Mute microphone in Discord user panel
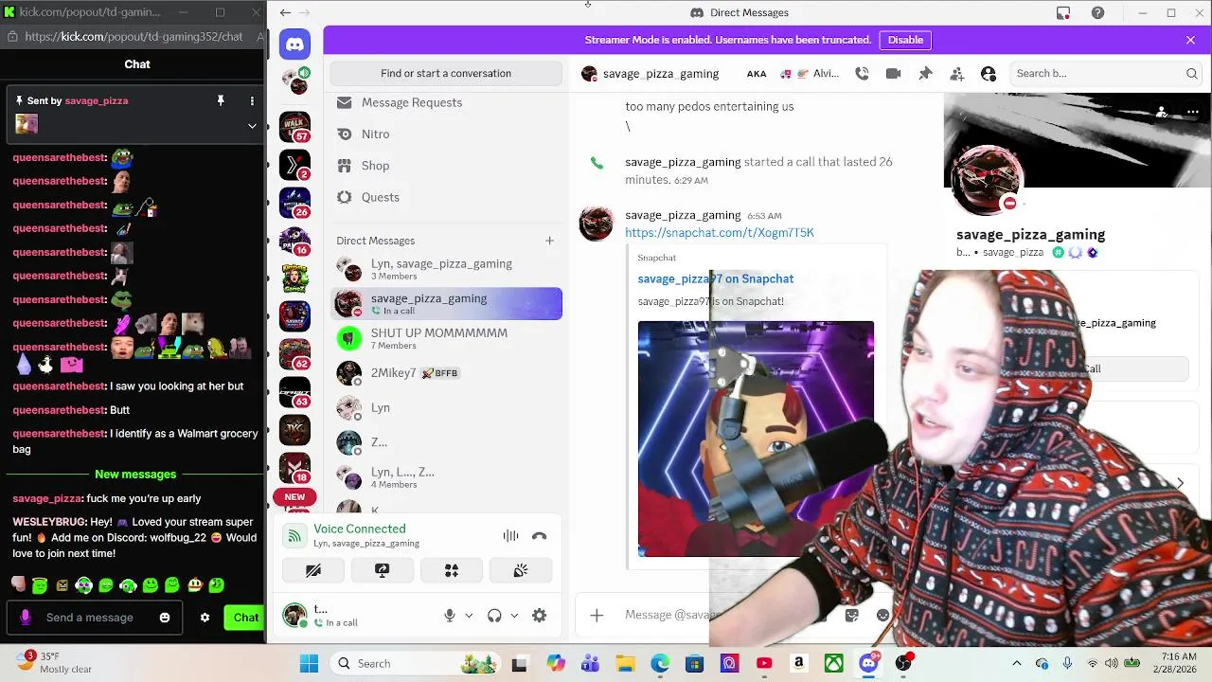 pos(450,616)
